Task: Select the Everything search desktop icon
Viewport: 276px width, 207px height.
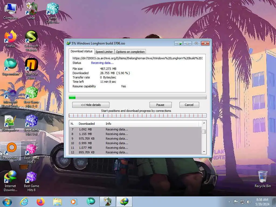Action: (x=11, y=151)
